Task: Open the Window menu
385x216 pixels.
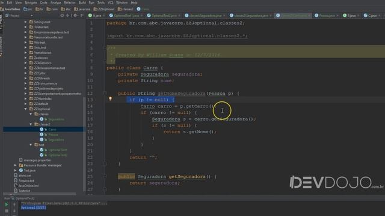Action: pos(122,2)
